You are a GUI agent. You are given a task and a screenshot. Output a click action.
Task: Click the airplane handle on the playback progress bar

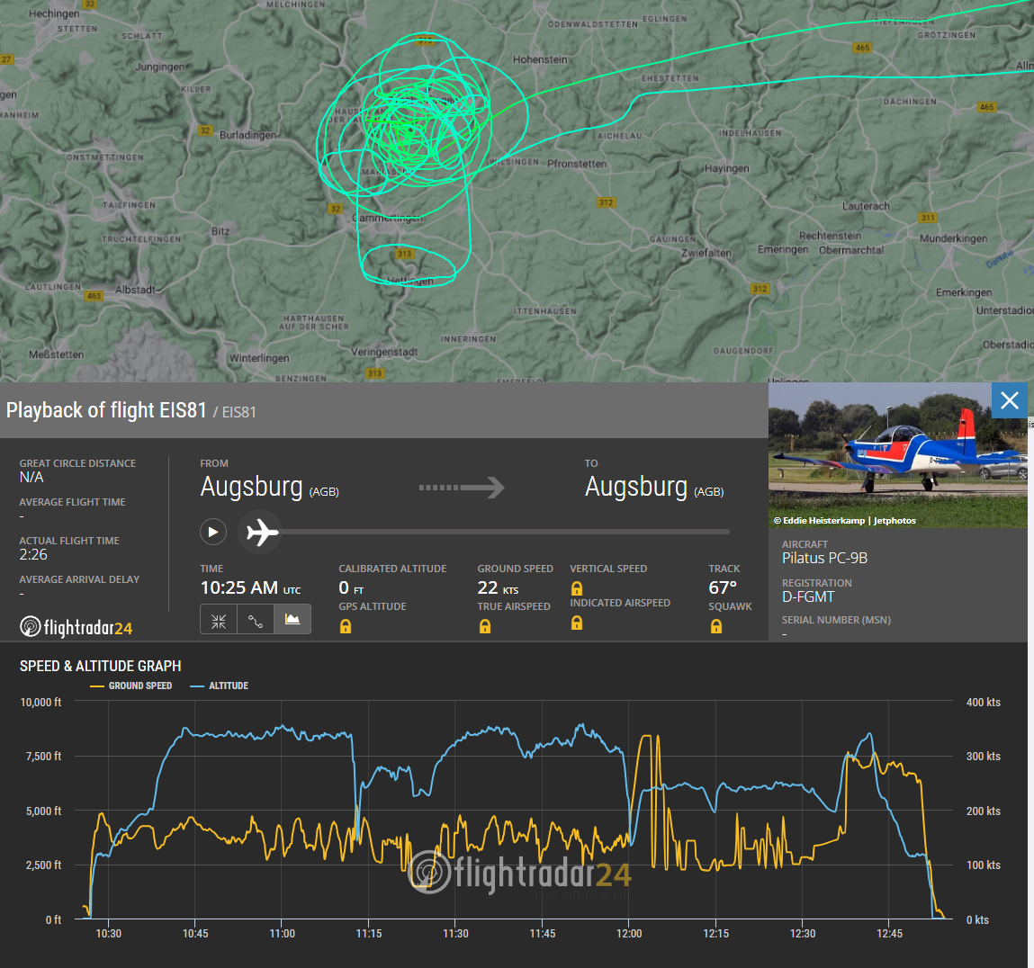coord(262,533)
